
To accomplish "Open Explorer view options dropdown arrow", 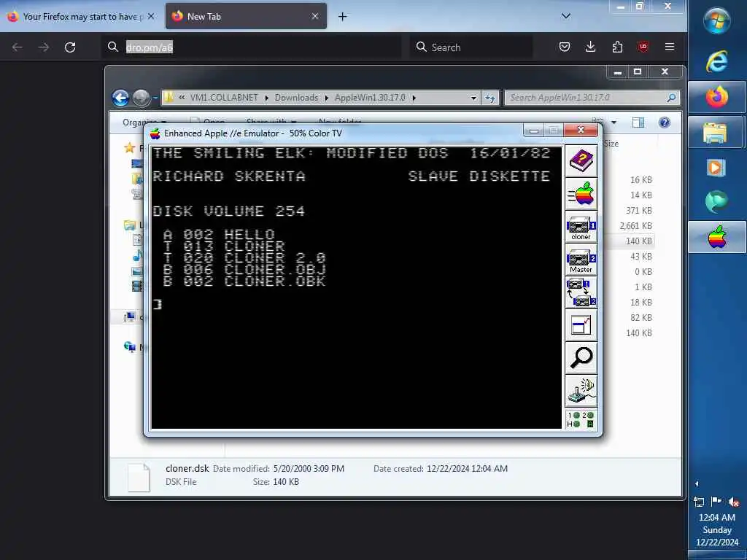I will [x=614, y=122].
